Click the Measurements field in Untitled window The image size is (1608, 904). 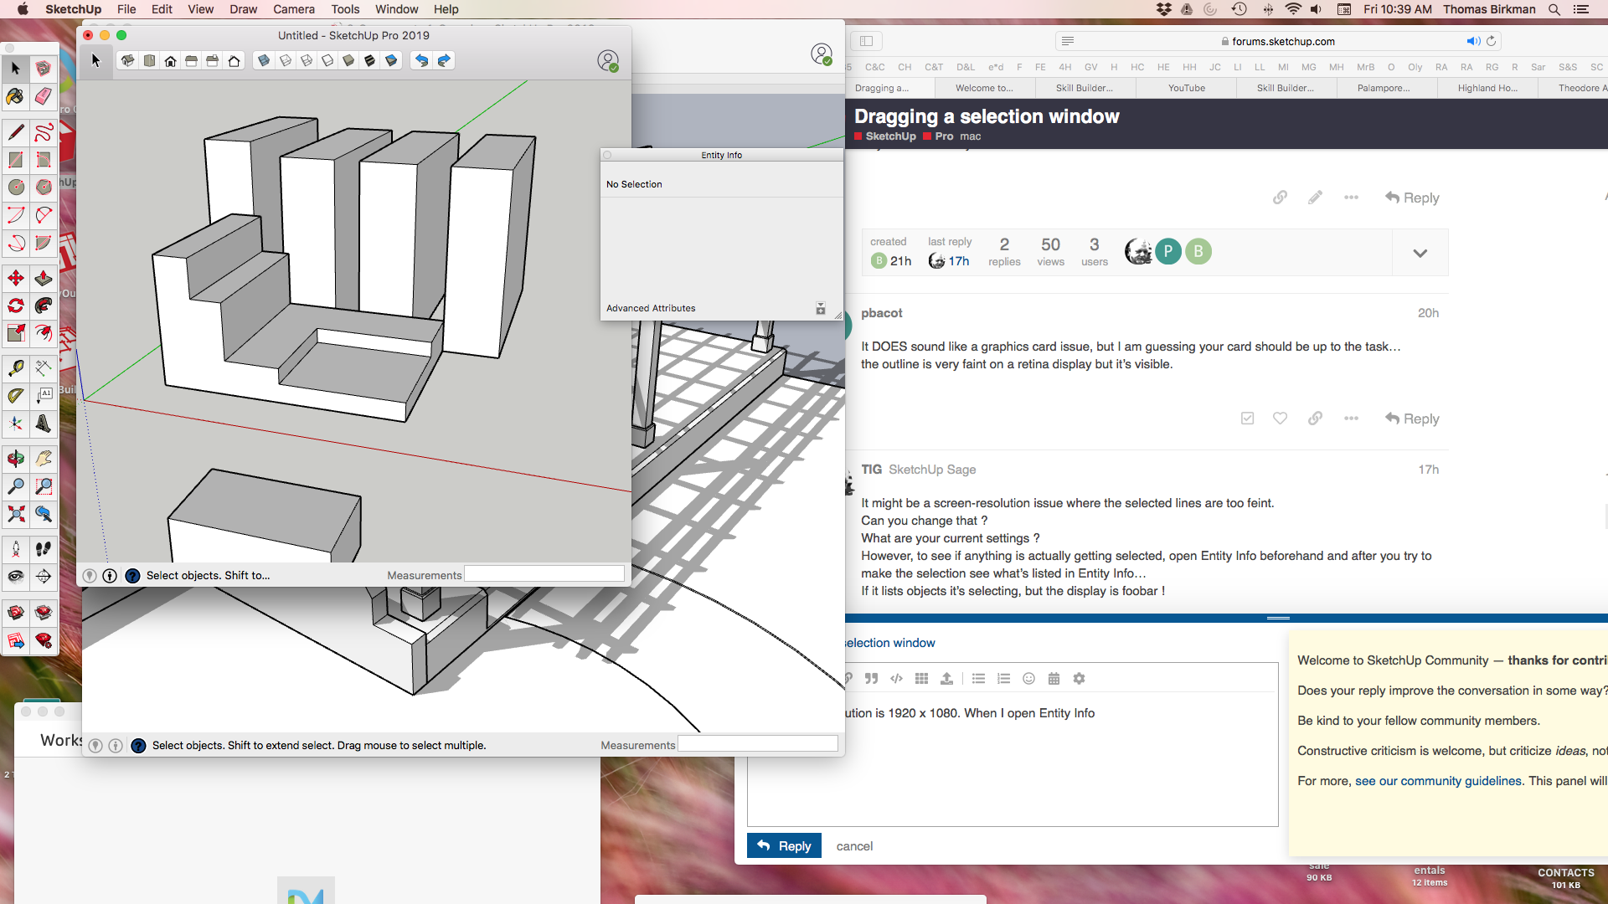click(x=544, y=575)
